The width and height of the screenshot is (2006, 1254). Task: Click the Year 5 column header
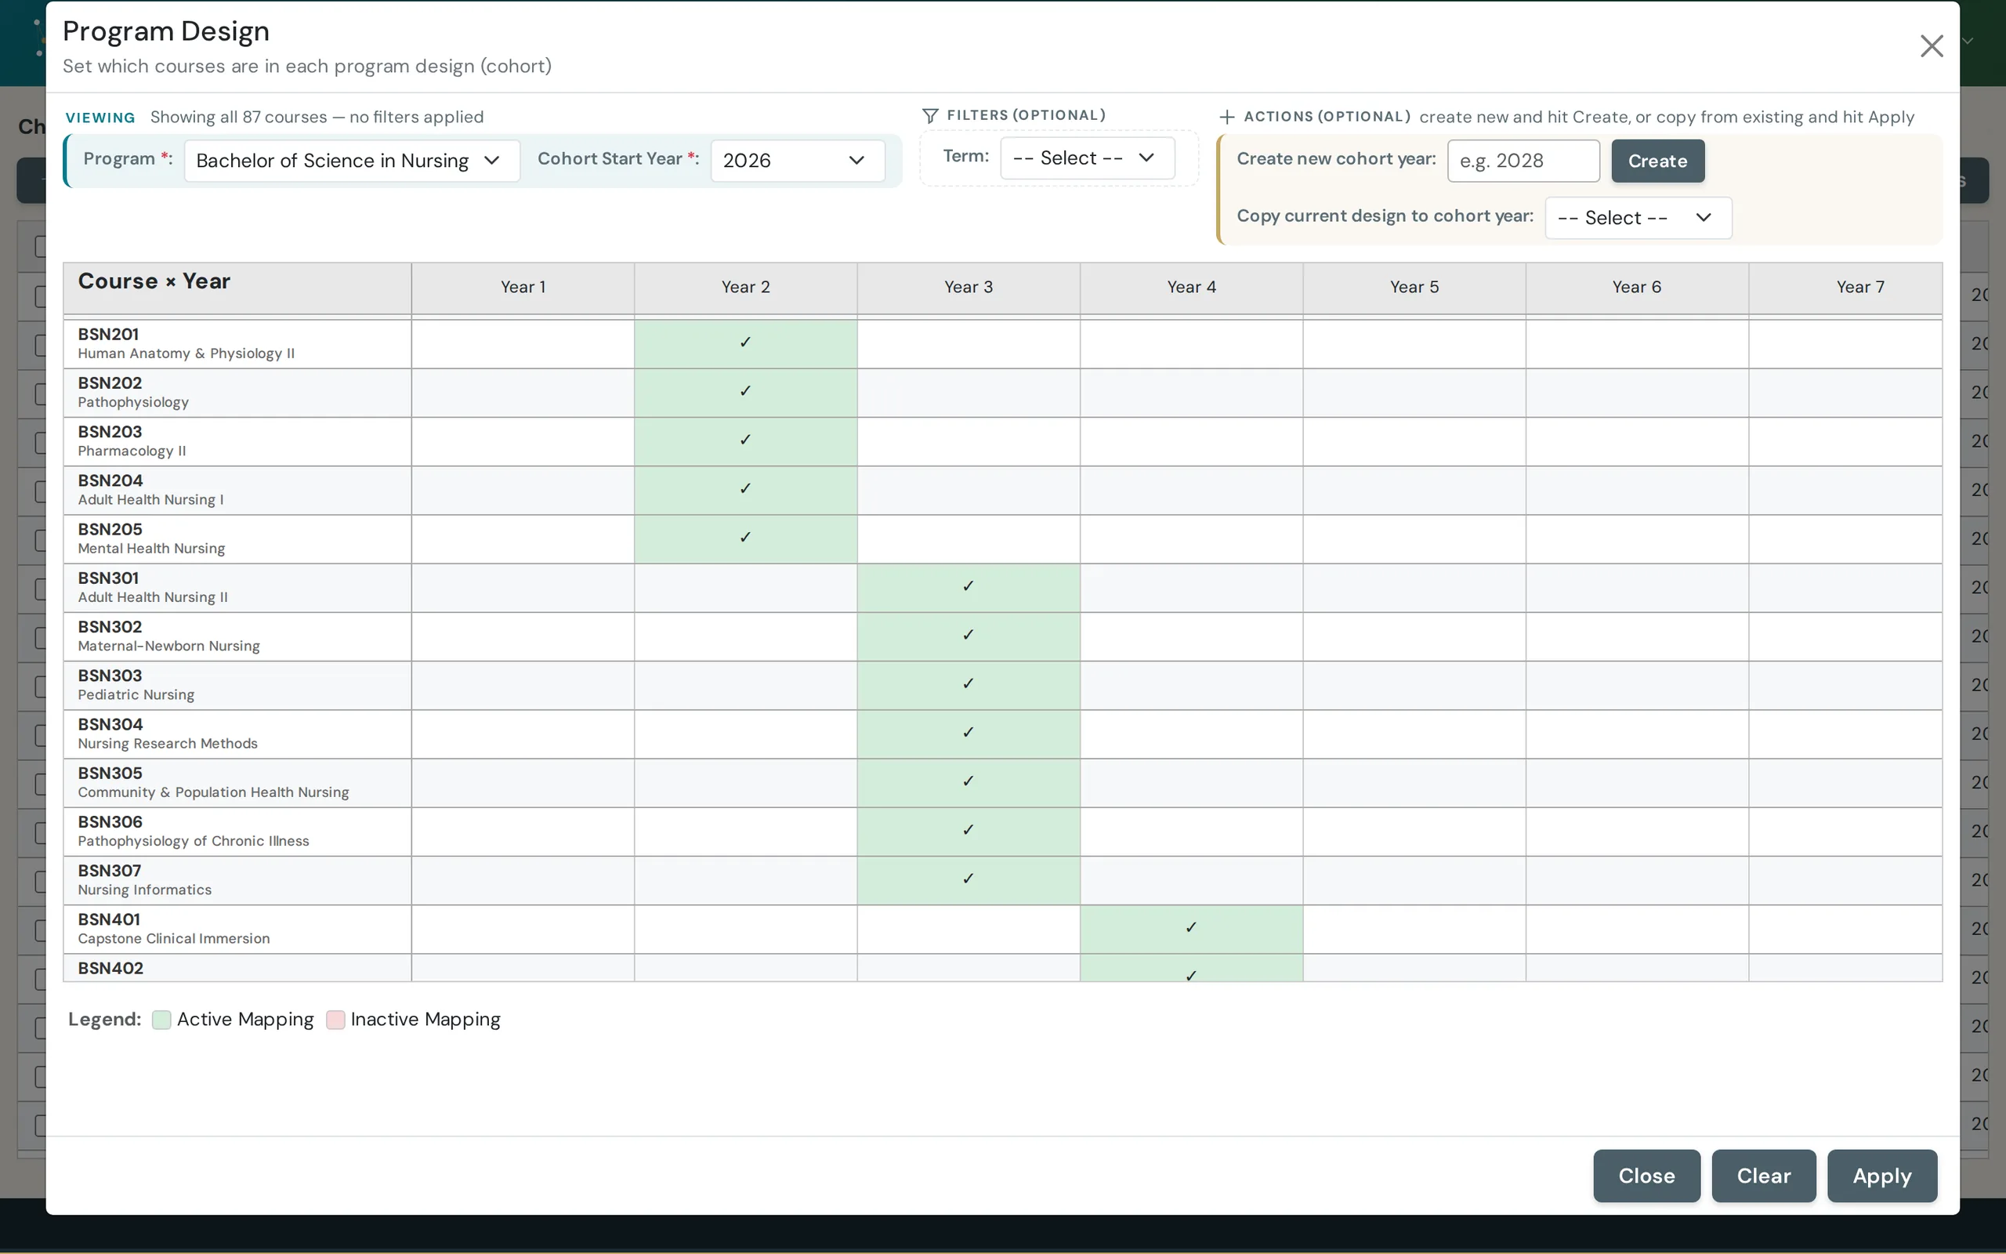[x=1414, y=288]
